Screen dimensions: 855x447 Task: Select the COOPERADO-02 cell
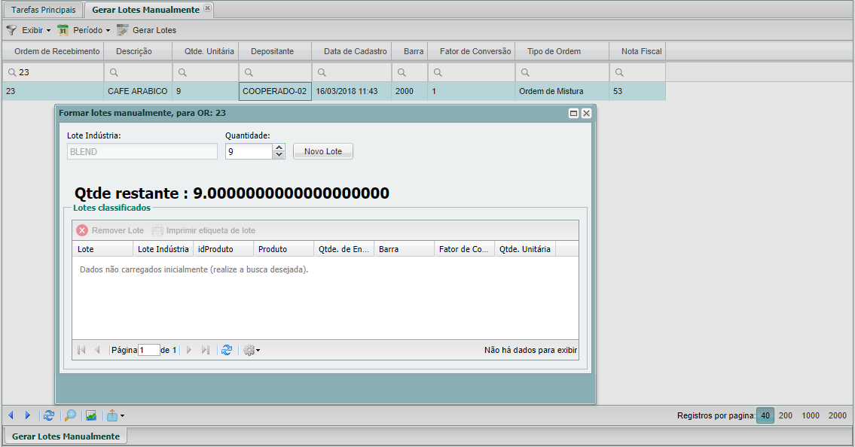(x=275, y=92)
